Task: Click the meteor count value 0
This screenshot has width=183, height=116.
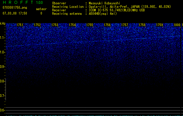Action: 41,13
